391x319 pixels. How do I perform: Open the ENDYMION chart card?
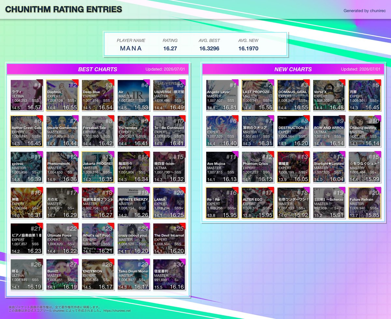click(x=98, y=274)
